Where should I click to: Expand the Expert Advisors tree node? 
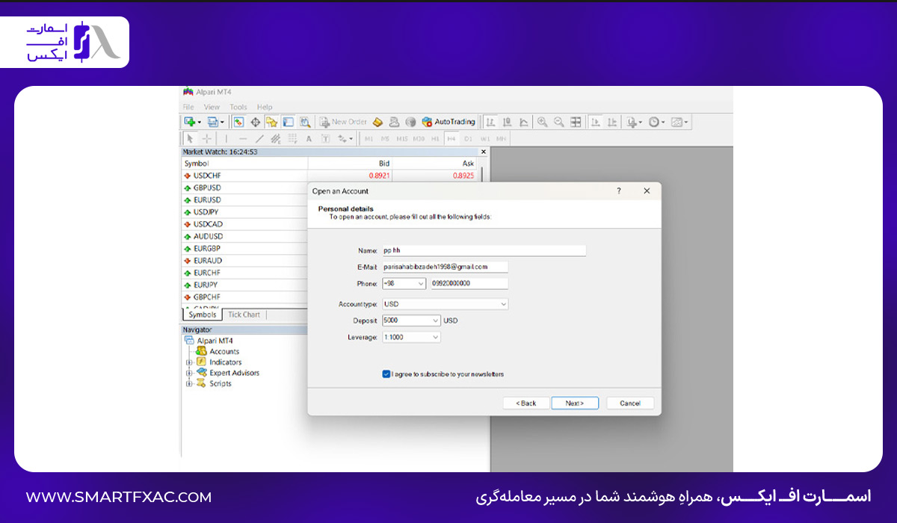(189, 373)
